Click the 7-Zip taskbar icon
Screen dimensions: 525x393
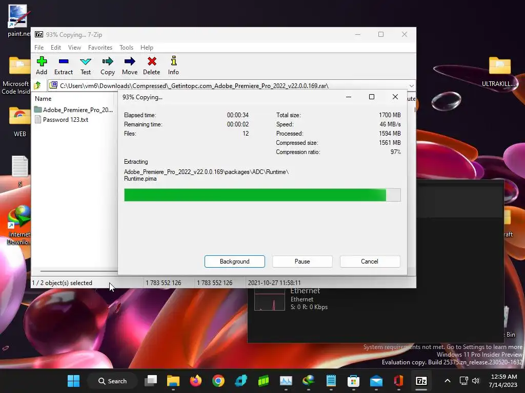pos(421,381)
